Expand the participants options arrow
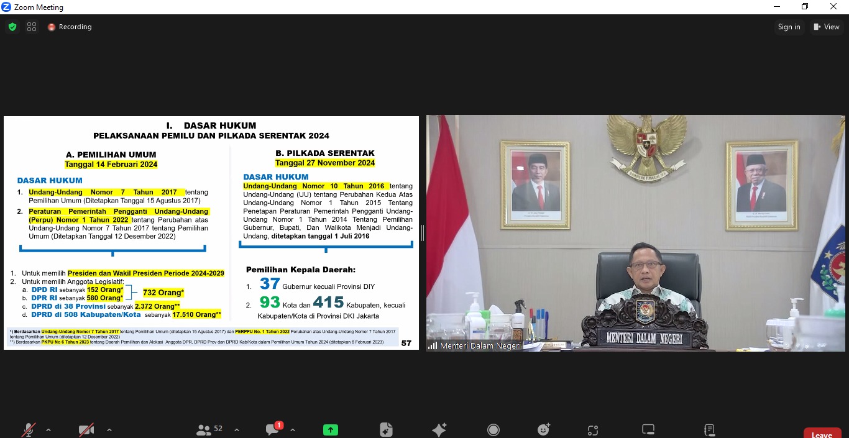Image resolution: width=849 pixels, height=438 pixels. pyautogui.click(x=237, y=429)
